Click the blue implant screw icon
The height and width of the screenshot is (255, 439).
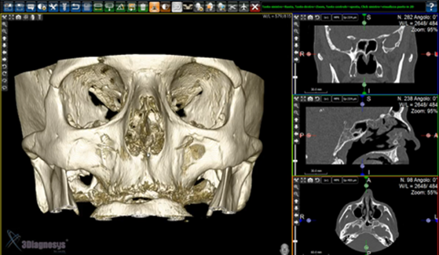tap(64, 7)
